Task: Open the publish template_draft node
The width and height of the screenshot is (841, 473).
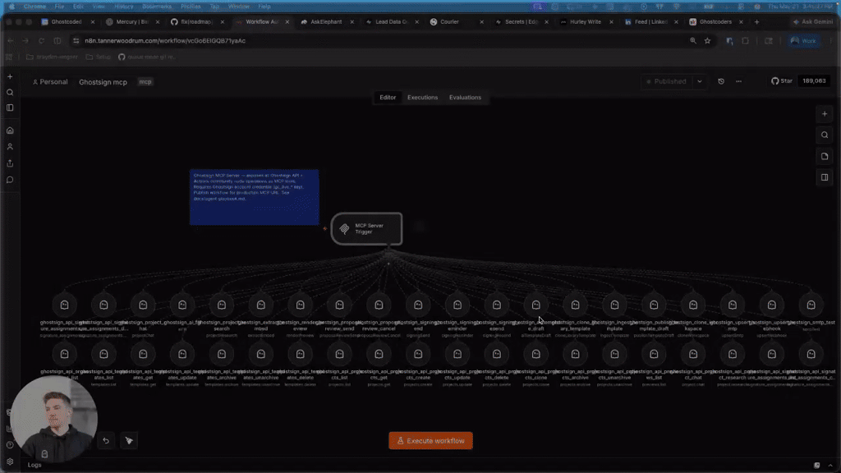Action: tap(654, 305)
